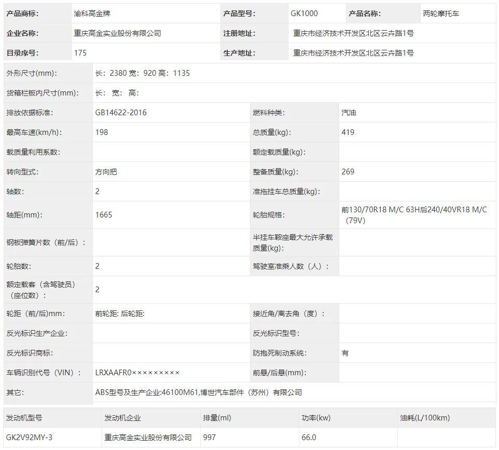The height and width of the screenshot is (450, 499).
Task: Select max speed value 198
Action: tap(102, 132)
